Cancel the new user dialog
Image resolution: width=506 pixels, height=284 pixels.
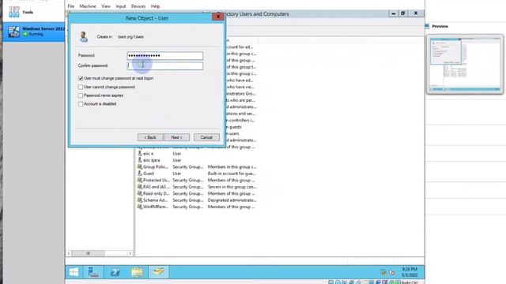click(x=206, y=137)
